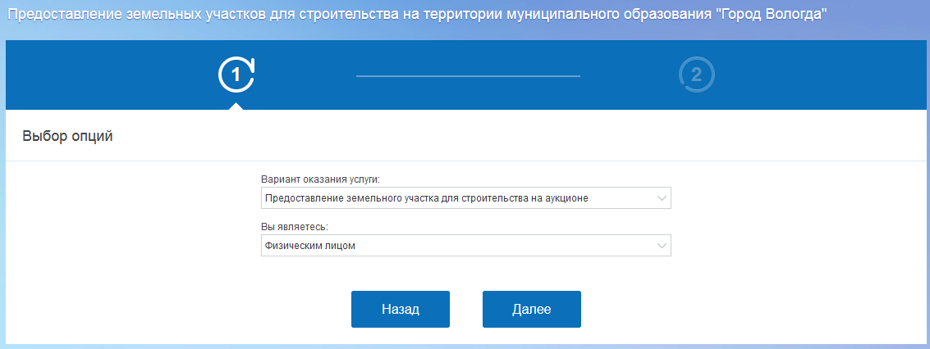Click the selected auction land plot option text
Viewport: 930px width, 349px height.
tap(426, 198)
